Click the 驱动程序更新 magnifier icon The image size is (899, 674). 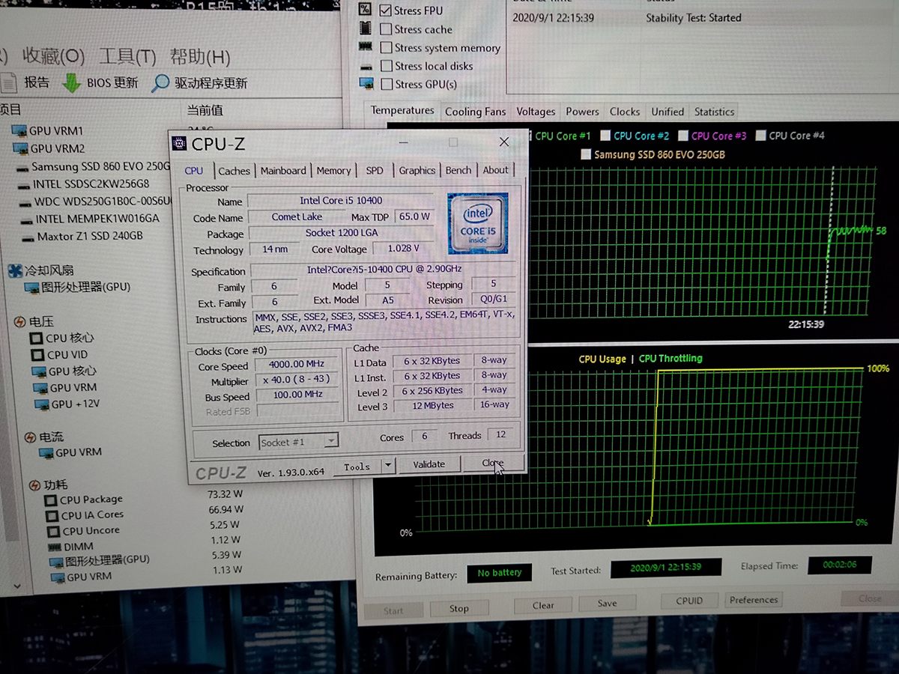coord(160,83)
